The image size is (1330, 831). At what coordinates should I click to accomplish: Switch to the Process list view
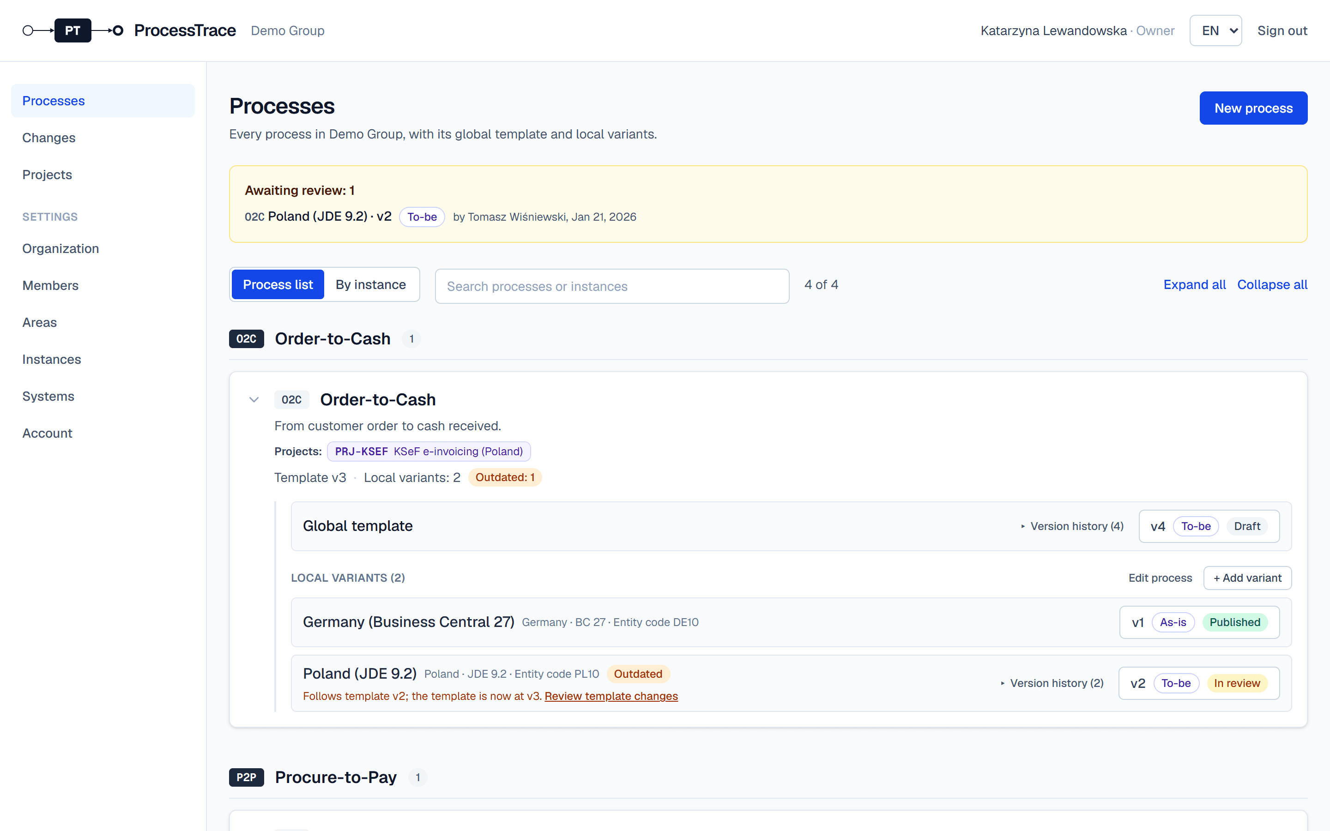pyautogui.click(x=278, y=284)
